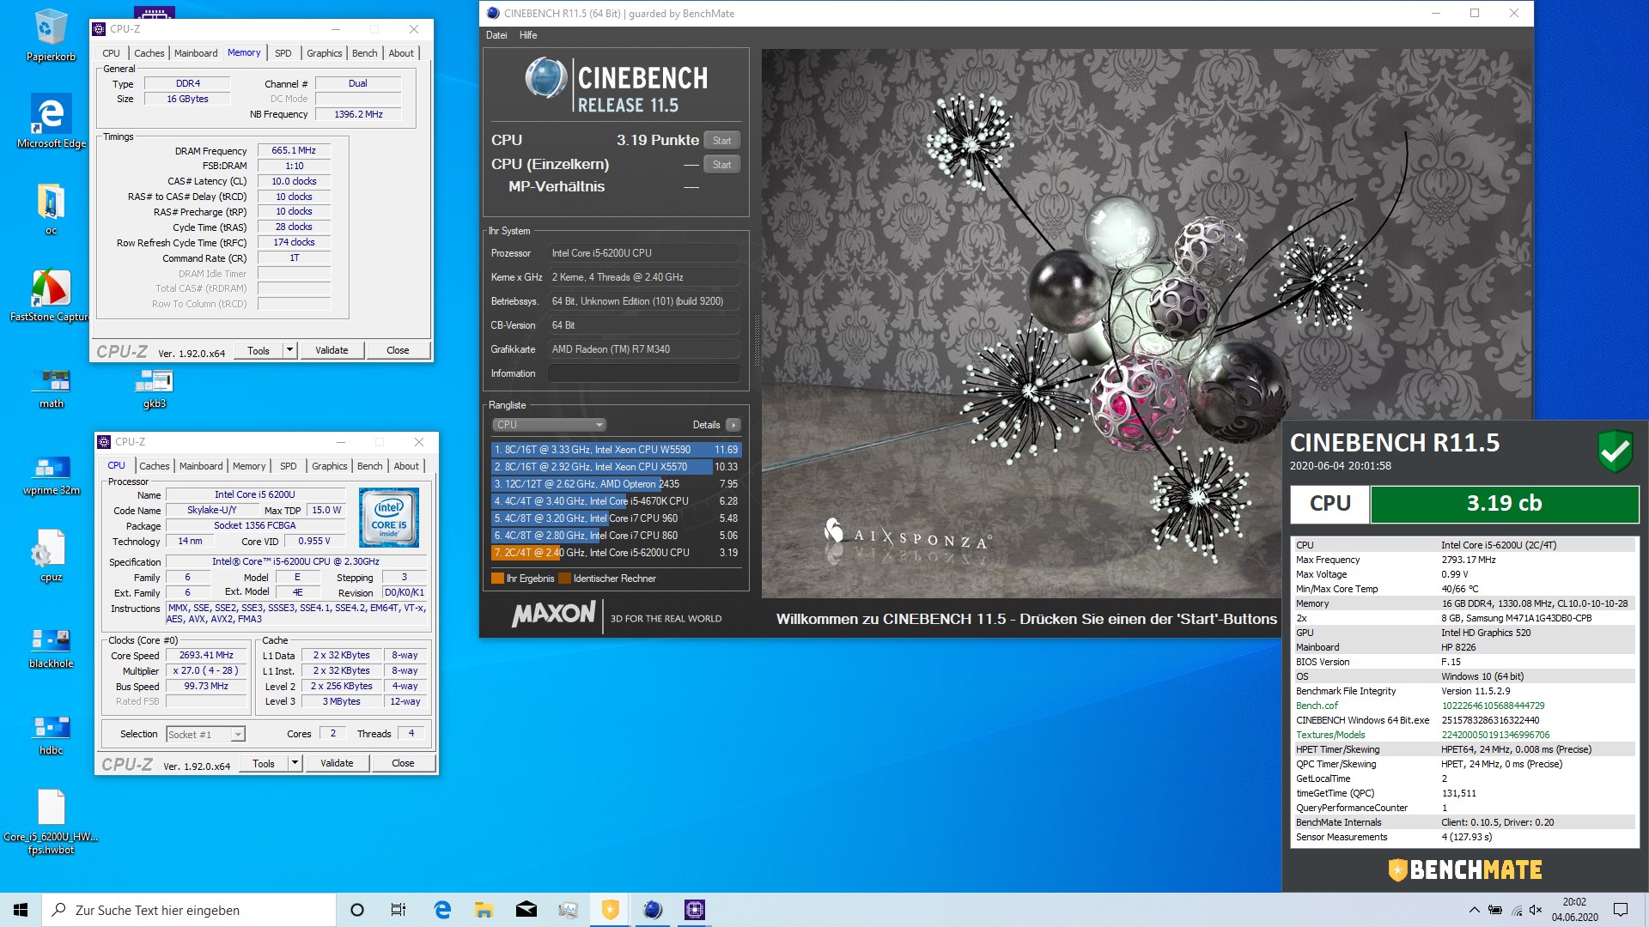
Task: Open Cortana circle icon in taskbar
Action: click(357, 910)
